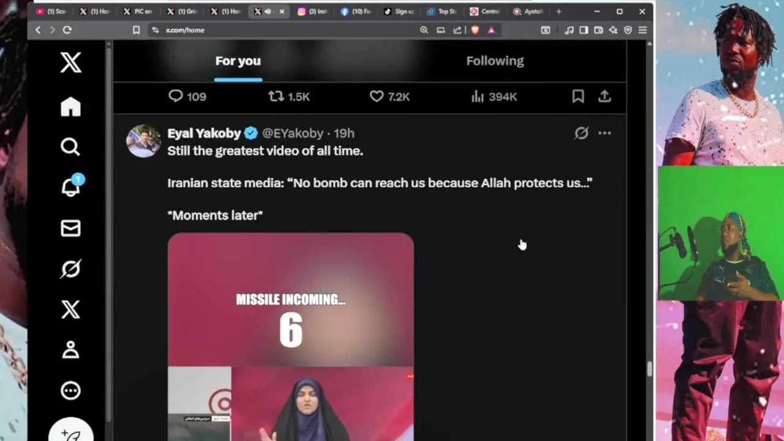
Task: Open the browser hamburger menu
Action: (x=643, y=30)
